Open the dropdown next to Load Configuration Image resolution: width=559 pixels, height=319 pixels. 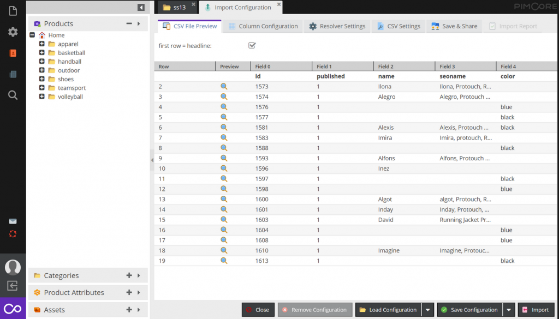tap(429, 309)
